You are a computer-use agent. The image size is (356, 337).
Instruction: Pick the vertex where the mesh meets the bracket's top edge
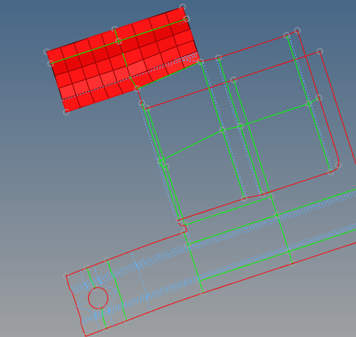point(200,62)
